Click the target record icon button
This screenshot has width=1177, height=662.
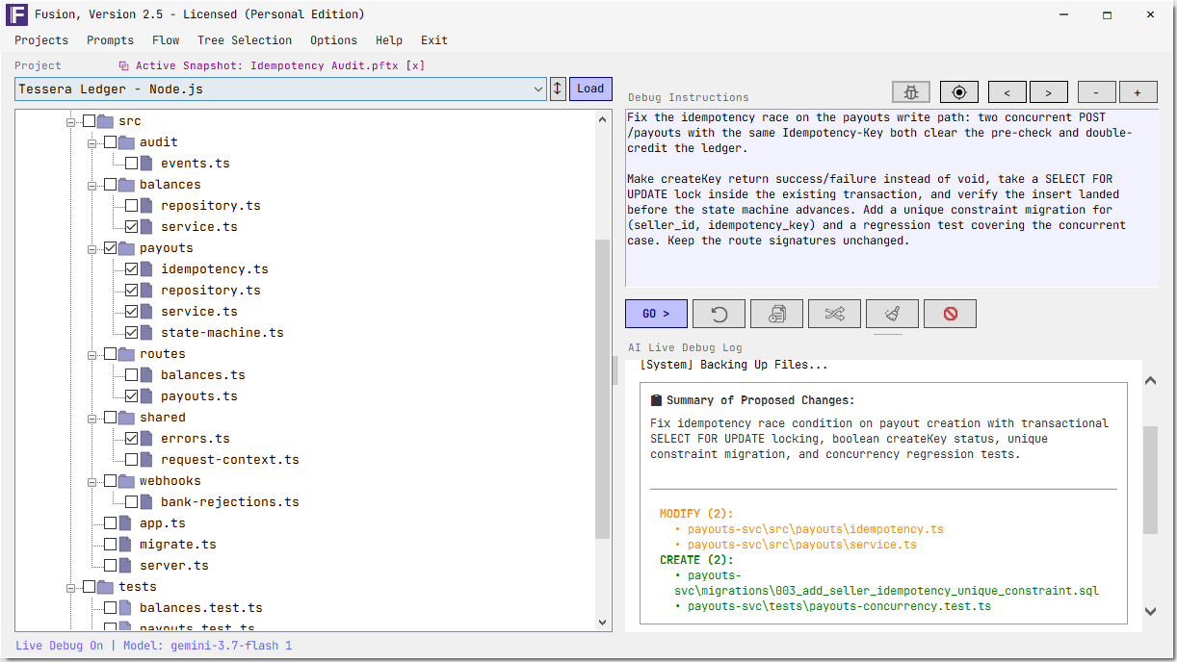958,92
